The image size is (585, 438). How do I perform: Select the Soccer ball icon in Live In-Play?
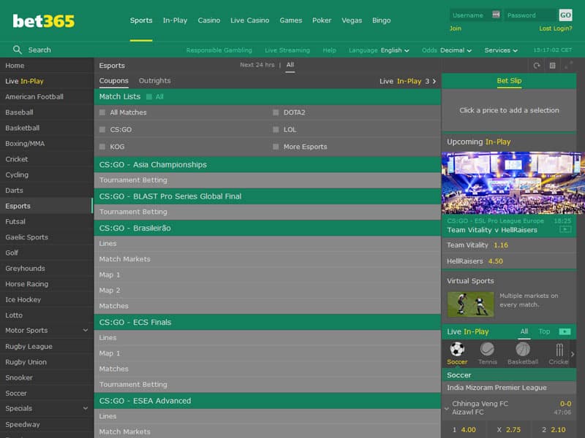pos(457,350)
